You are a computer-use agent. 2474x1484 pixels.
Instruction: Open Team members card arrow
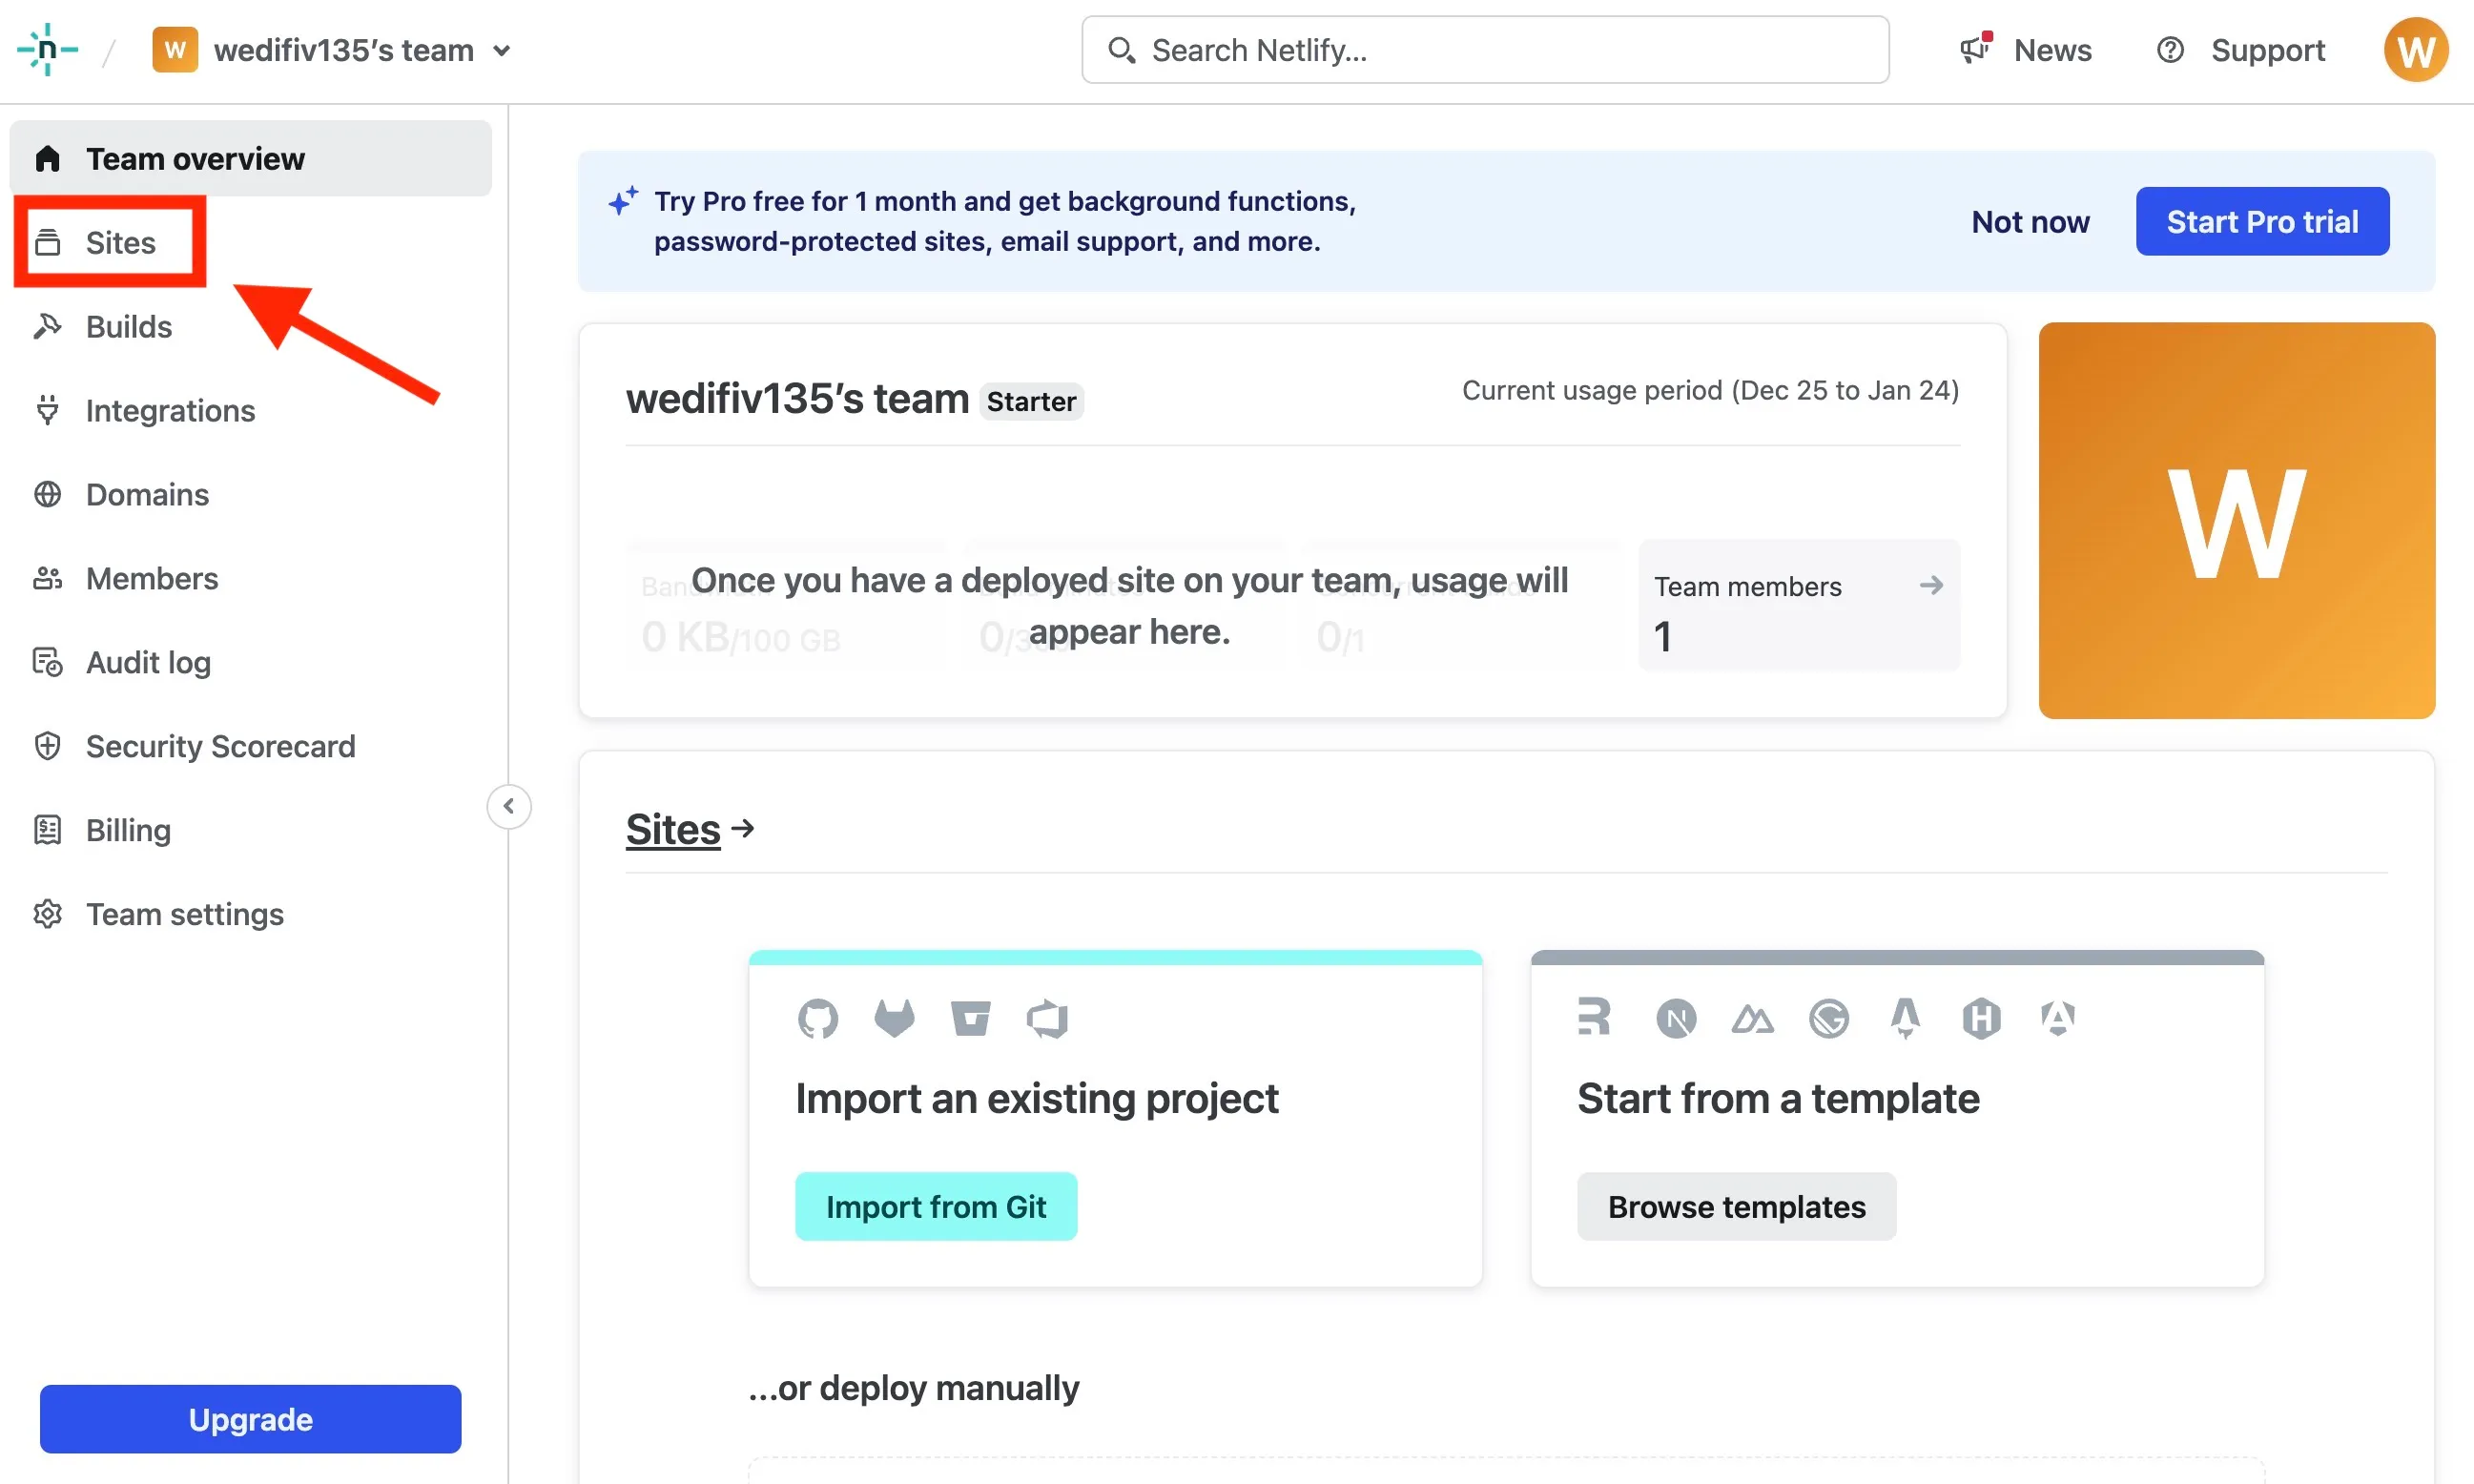1931,585
